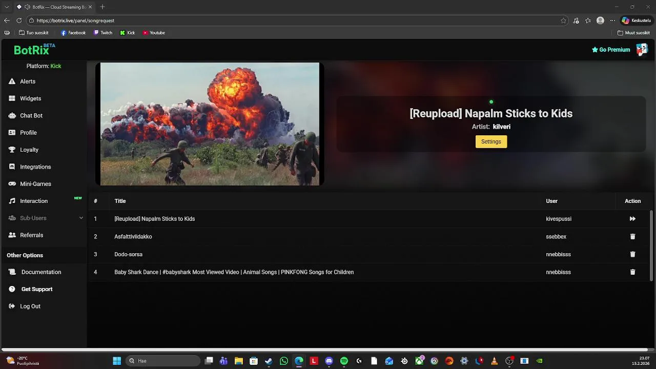Open Documentation from Other Options
Image resolution: width=656 pixels, height=369 pixels.
[41, 272]
